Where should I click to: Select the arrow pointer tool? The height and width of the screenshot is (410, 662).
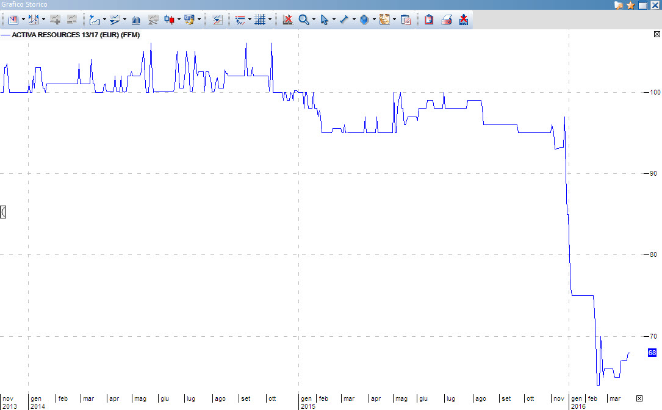324,20
